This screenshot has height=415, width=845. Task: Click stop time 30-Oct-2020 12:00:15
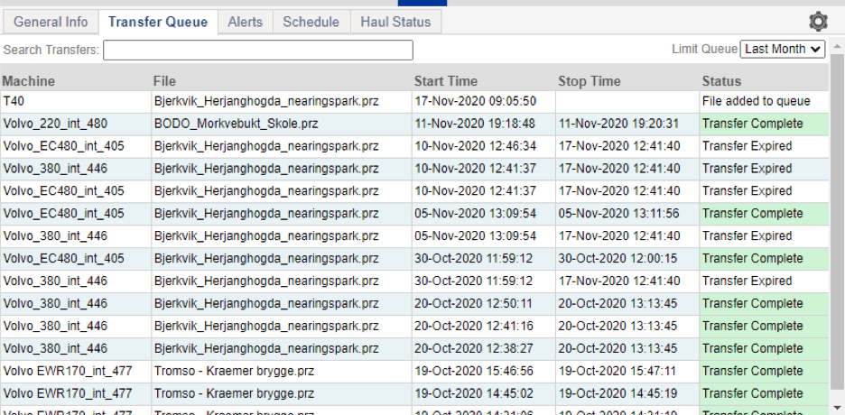pyautogui.click(x=617, y=259)
